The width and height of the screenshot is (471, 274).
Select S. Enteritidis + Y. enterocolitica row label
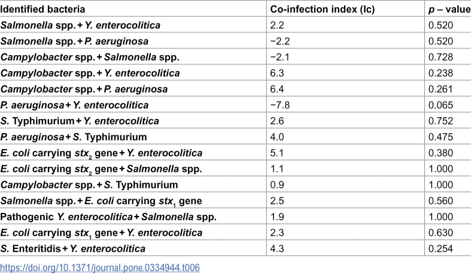(x=72, y=248)
